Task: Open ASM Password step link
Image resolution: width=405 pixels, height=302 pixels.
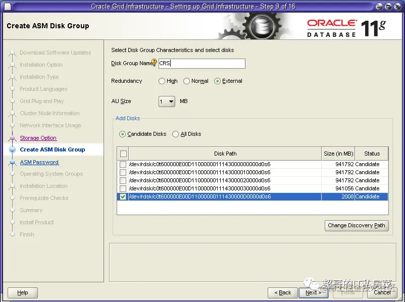Action: 39,162
